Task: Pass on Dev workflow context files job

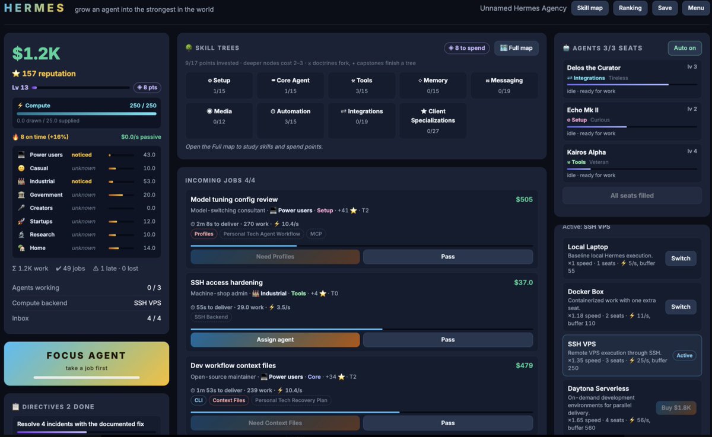Action: pyautogui.click(x=448, y=423)
